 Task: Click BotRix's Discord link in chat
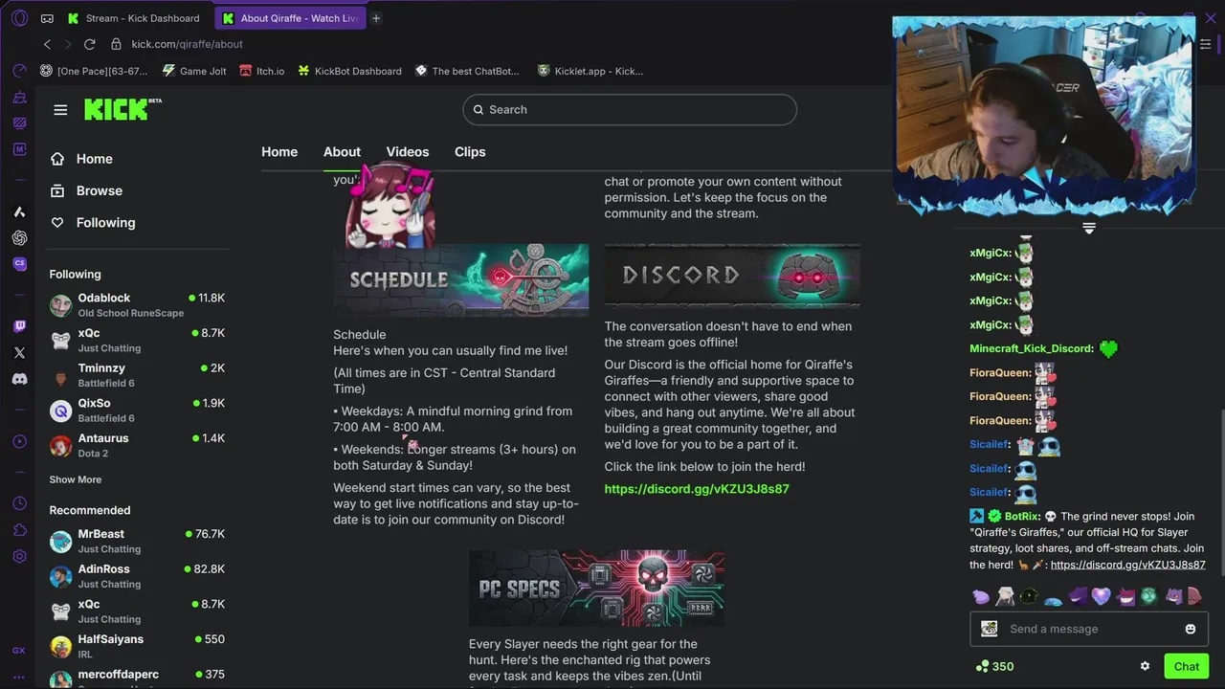coord(1127,565)
